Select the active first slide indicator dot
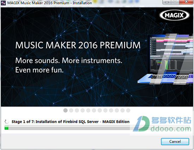194x150 pixels. coord(65,110)
